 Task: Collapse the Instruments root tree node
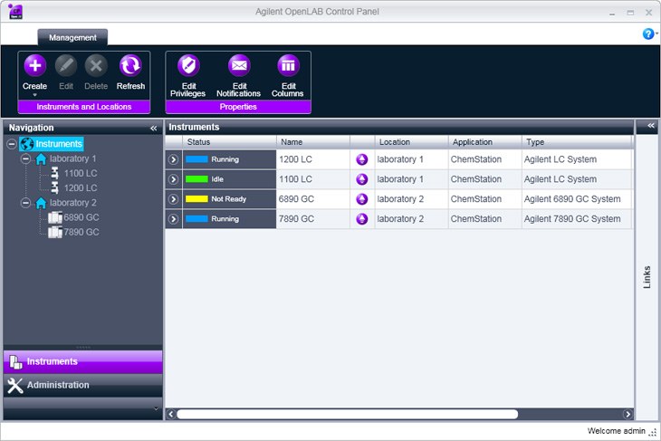[12, 144]
